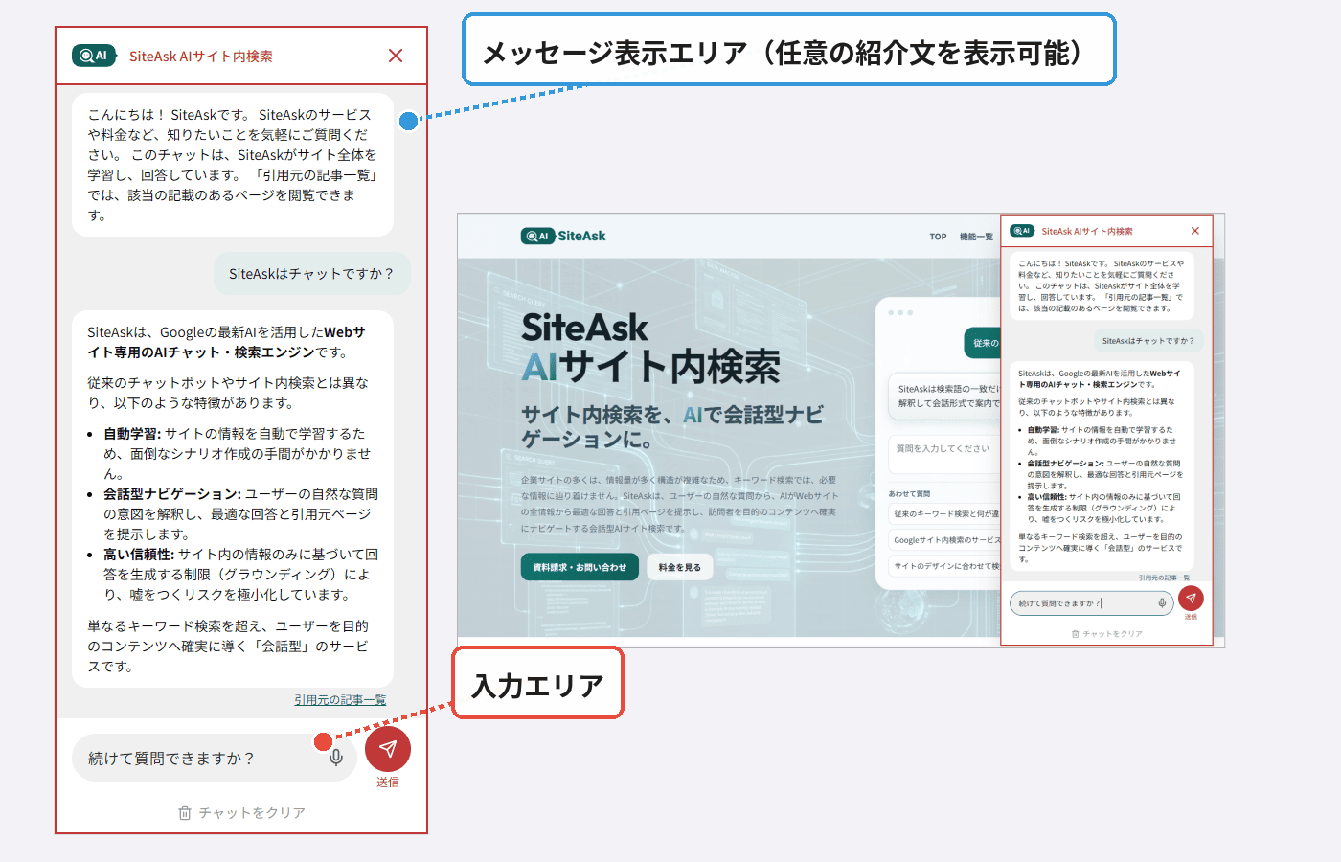
Task: Open the TOP navigation item on the website
Action: [x=938, y=237]
